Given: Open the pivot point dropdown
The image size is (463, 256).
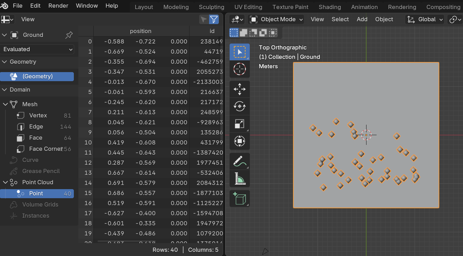Looking at the screenshot, I should pos(455,20).
